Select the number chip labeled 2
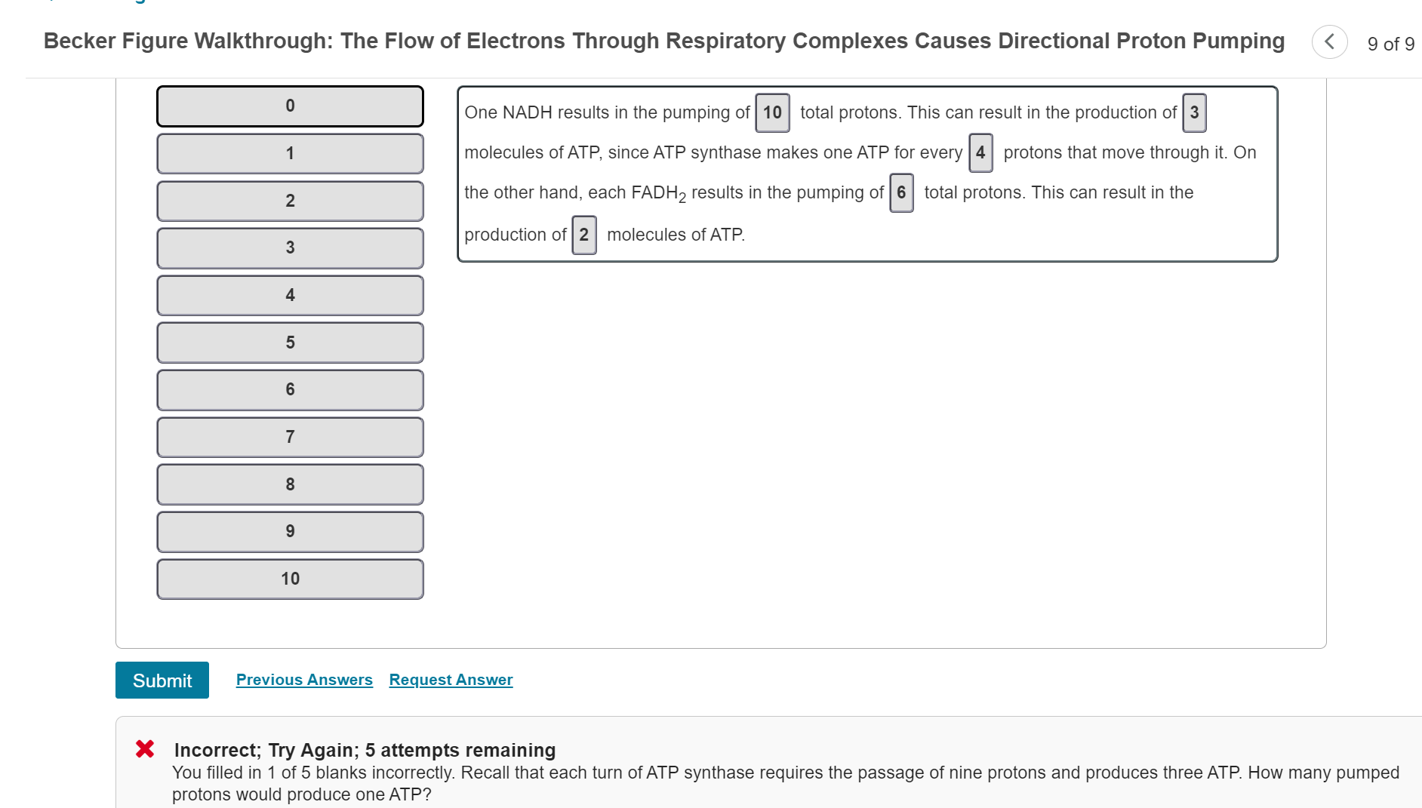Image resolution: width=1422 pixels, height=808 pixels. [290, 201]
